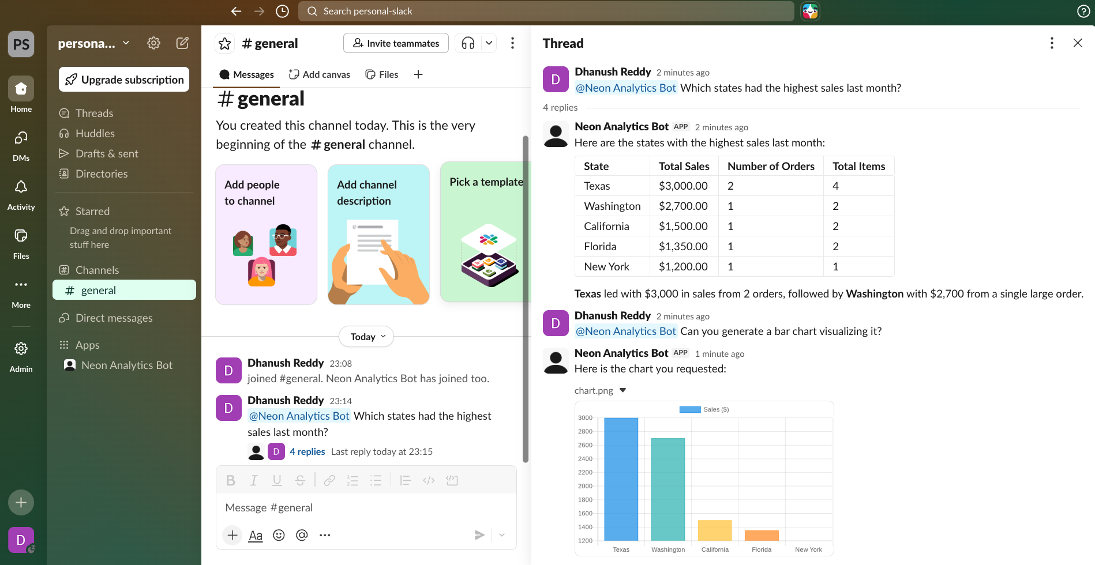The width and height of the screenshot is (1095, 565).
Task: Open More options in sidebar rail
Action: [x=21, y=292]
